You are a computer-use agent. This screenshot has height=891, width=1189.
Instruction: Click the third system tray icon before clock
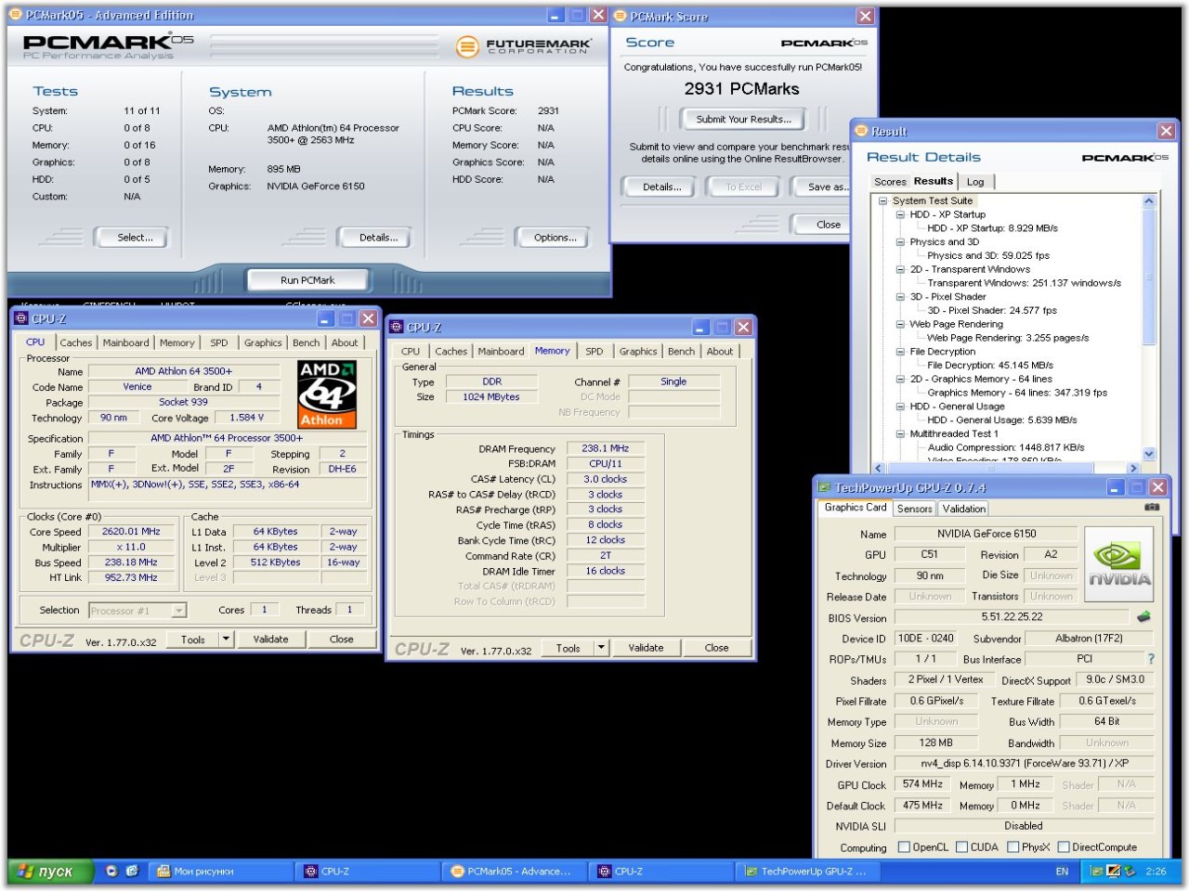point(1130,872)
